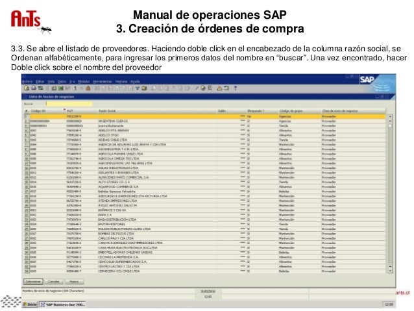Click the blue question mark Help icon
Screen dimensions: 414x311
click(236, 88)
